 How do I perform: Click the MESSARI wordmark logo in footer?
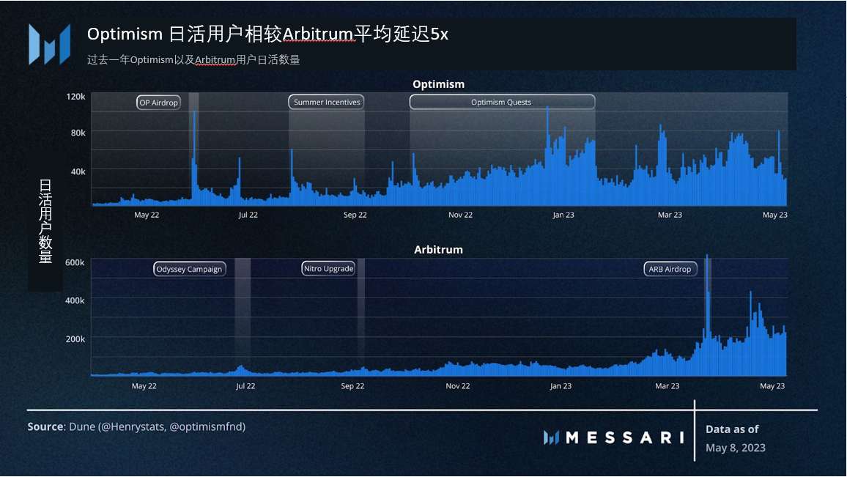613,437
